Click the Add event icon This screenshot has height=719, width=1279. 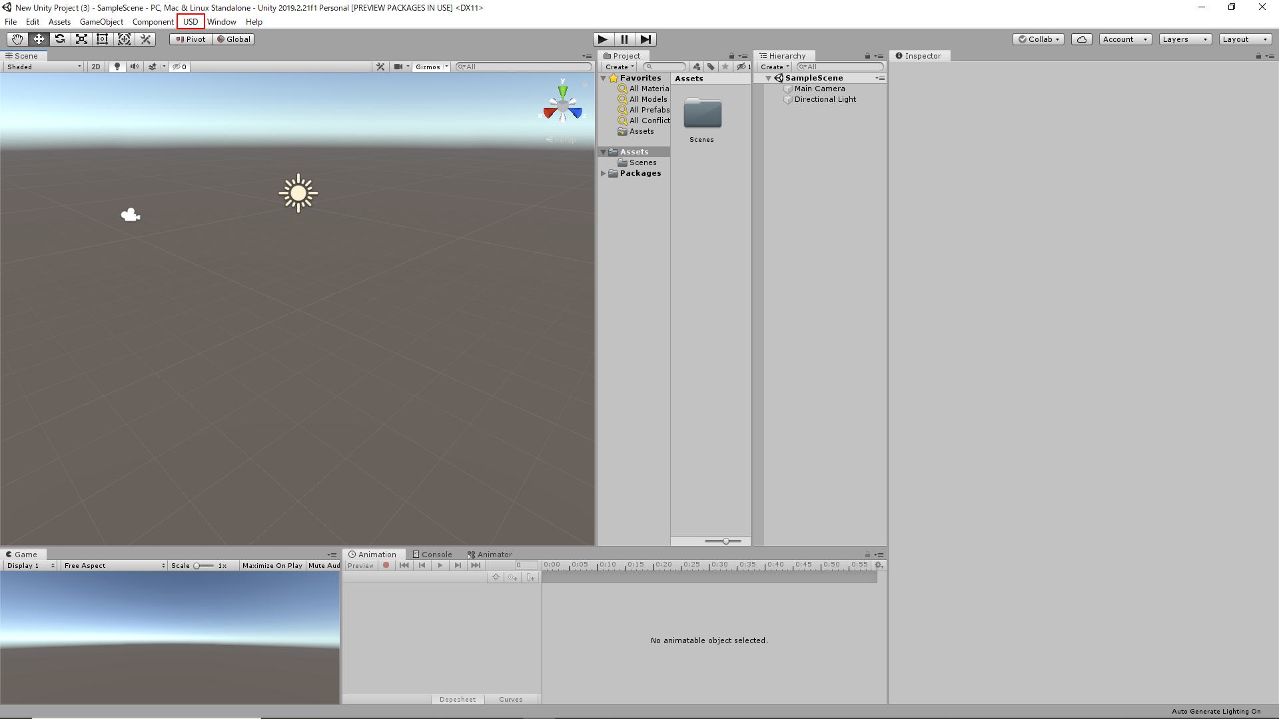click(x=530, y=577)
